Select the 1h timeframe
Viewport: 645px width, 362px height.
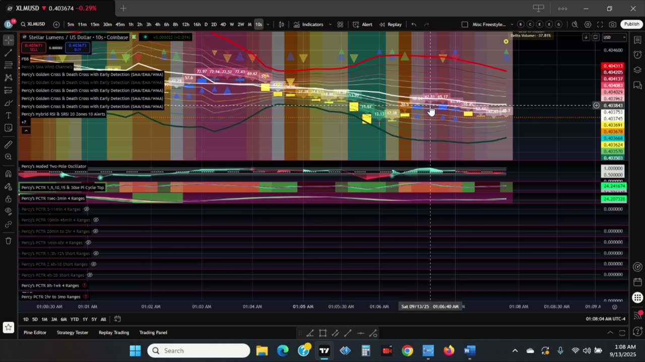[131, 24]
